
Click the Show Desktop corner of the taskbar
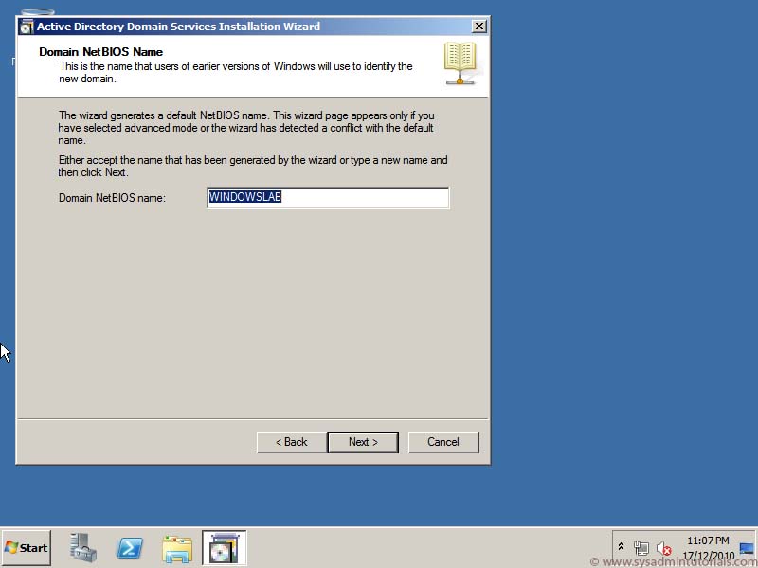tap(751, 547)
